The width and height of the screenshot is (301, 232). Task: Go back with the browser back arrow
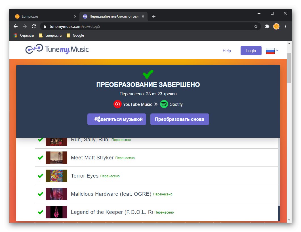(x=16, y=26)
